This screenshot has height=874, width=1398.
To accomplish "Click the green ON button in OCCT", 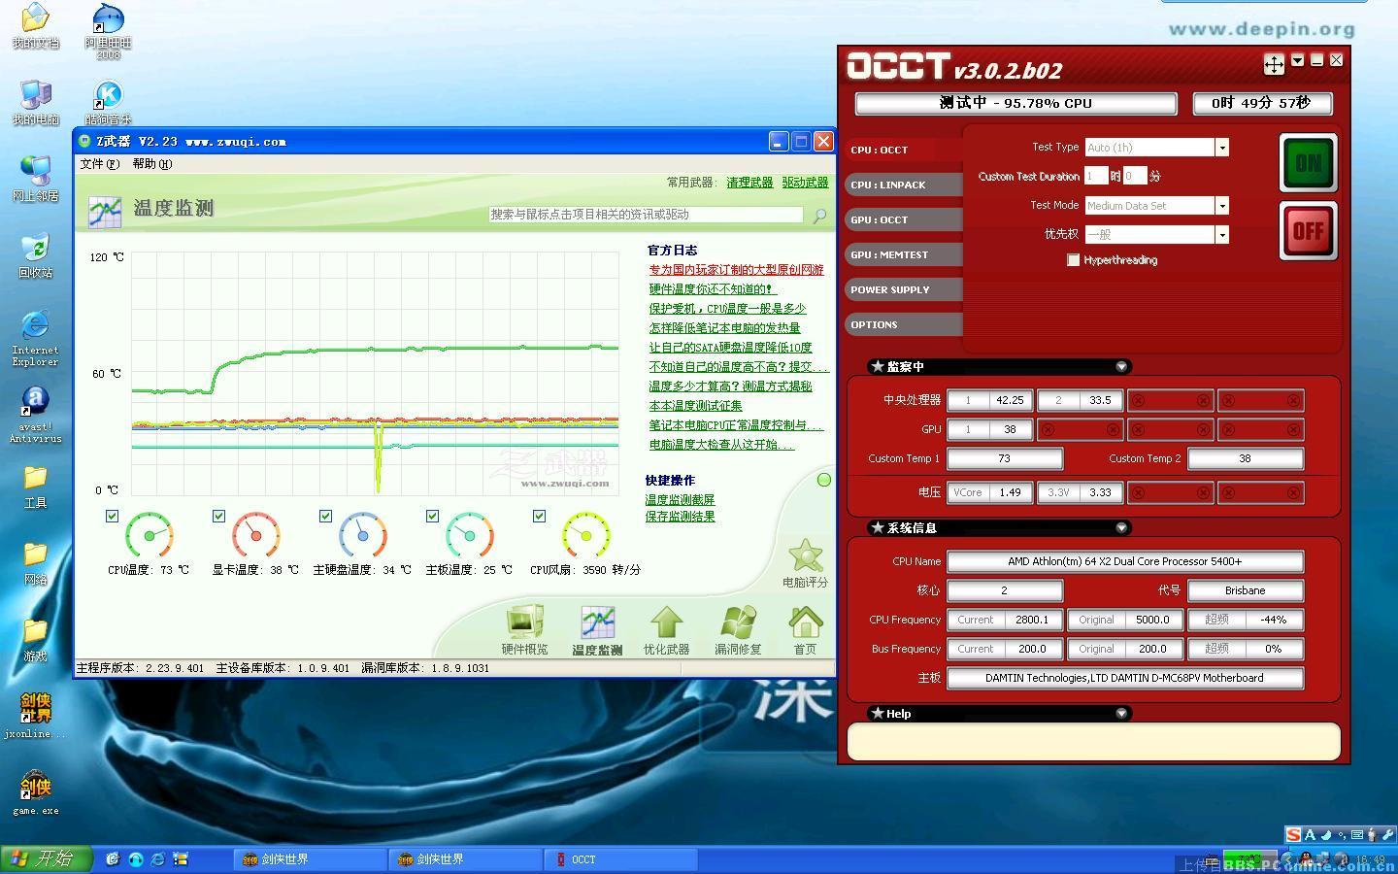I will click(x=1308, y=163).
